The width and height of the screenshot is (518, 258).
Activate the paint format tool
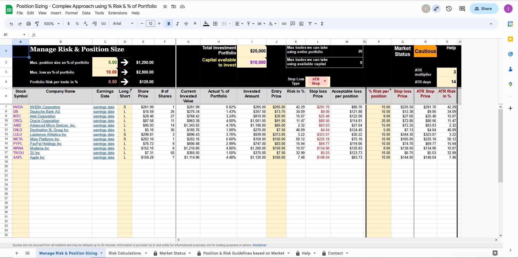tap(37, 24)
